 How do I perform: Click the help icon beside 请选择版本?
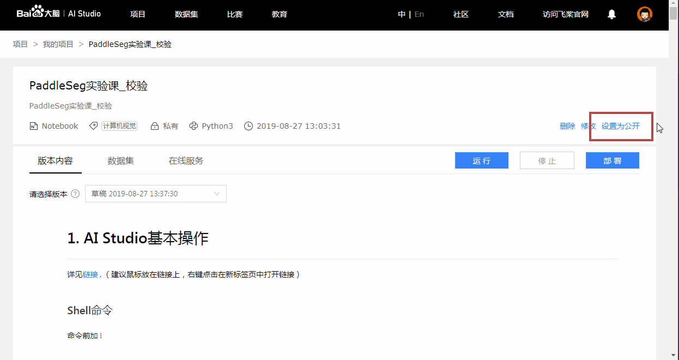point(75,194)
